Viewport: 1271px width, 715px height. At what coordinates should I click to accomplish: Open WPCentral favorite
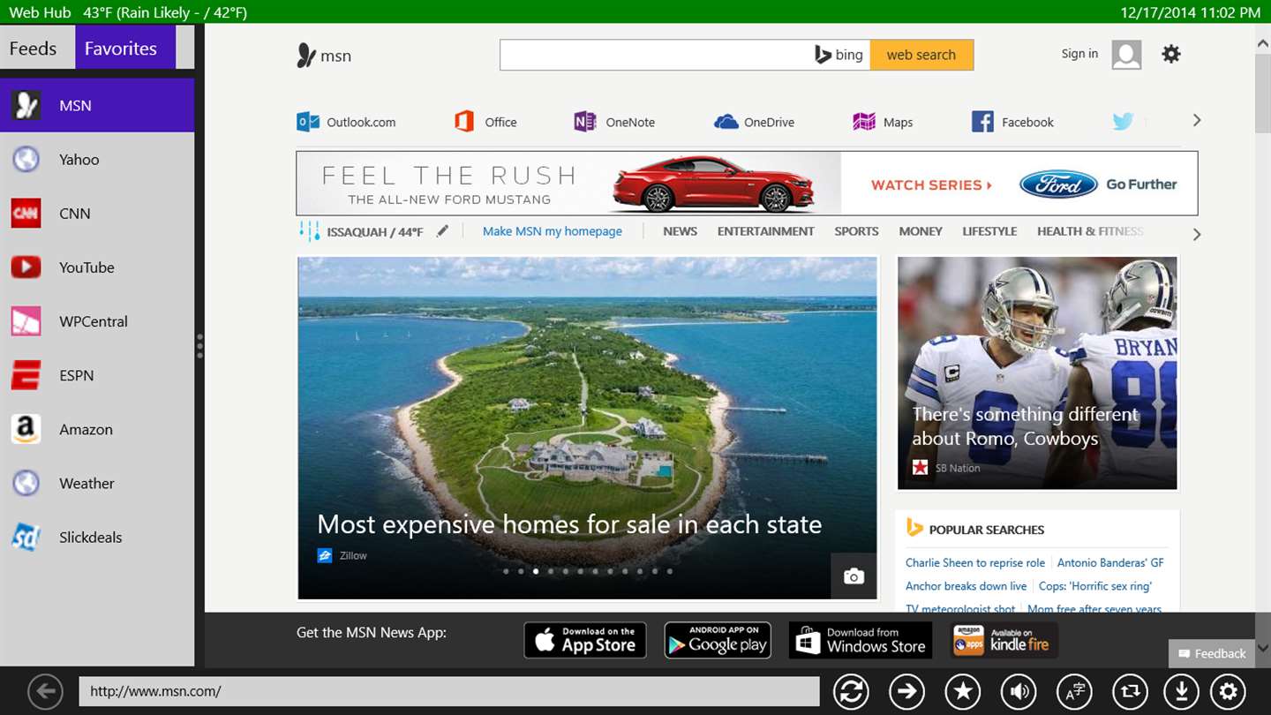pyautogui.click(x=97, y=321)
